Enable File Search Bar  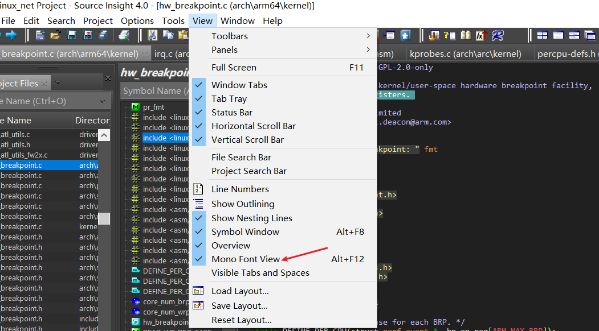coord(283,158)
